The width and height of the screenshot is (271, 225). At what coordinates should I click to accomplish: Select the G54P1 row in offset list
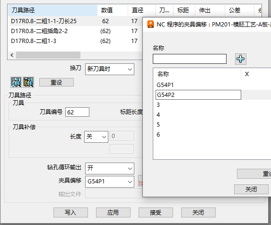[212, 85]
